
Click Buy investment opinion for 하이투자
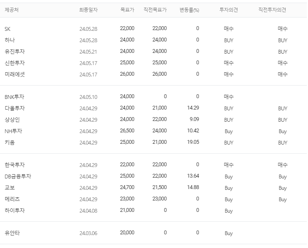(229, 211)
